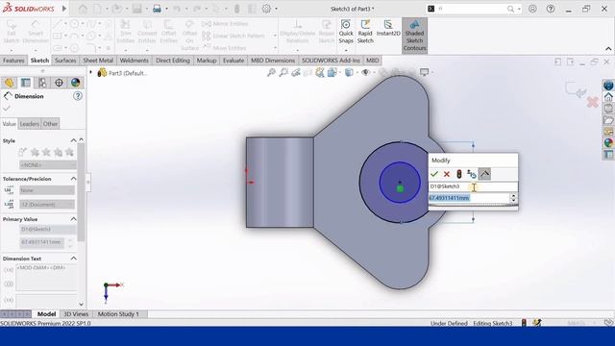The height and width of the screenshot is (346, 615).
Task: Open Appearances color ball icon in task pane
Action: pos(608,143)
